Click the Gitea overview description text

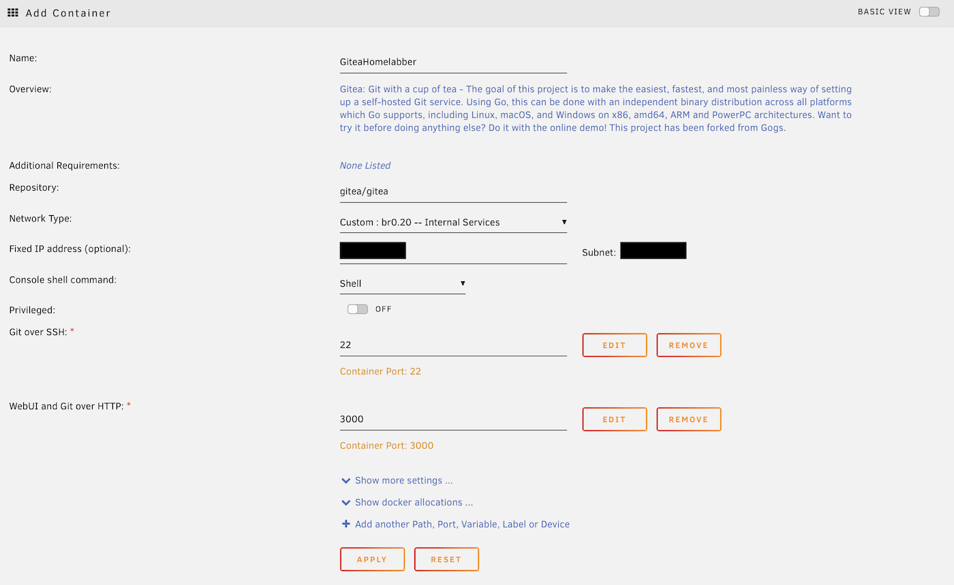[x=596, y=108]
